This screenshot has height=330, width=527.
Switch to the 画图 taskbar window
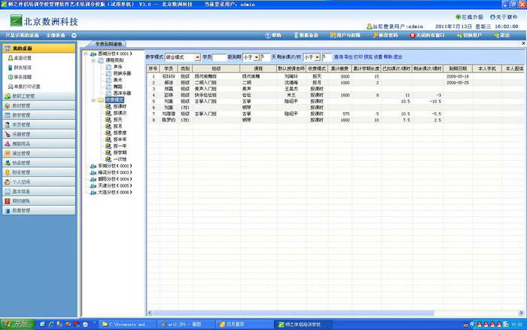[x=185, y=324]
